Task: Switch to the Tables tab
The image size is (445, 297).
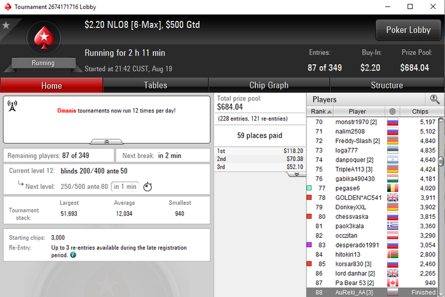Action: (x=155, y=85)
